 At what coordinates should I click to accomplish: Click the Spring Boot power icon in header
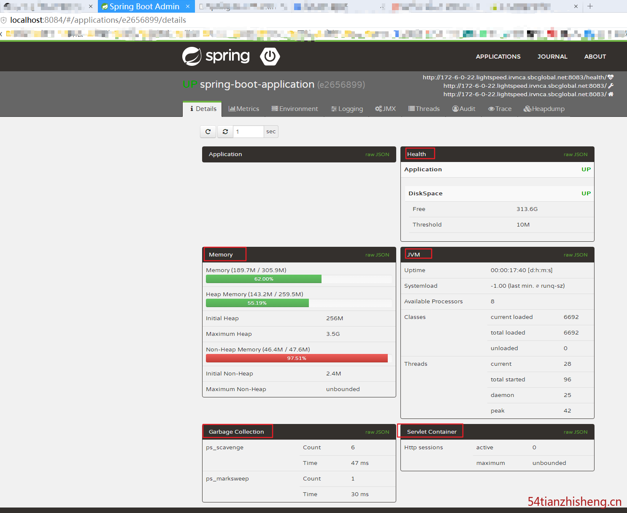(x=270, y=56)
